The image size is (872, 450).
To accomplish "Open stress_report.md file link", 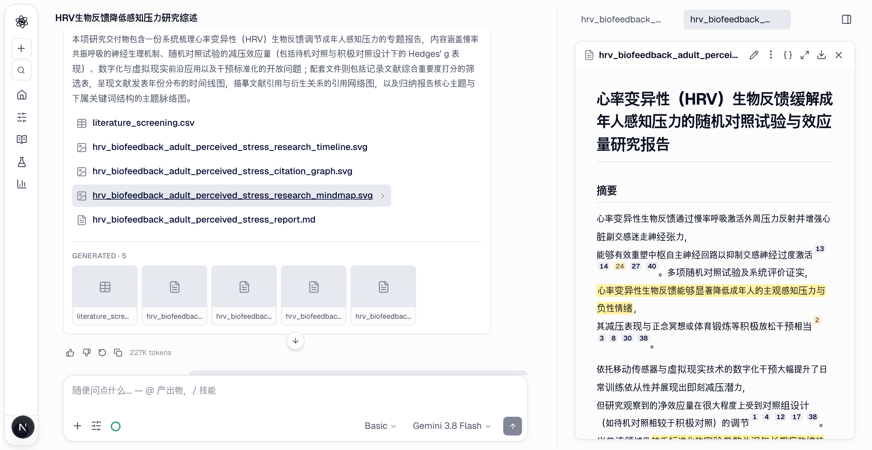I will tap(204, 220).
